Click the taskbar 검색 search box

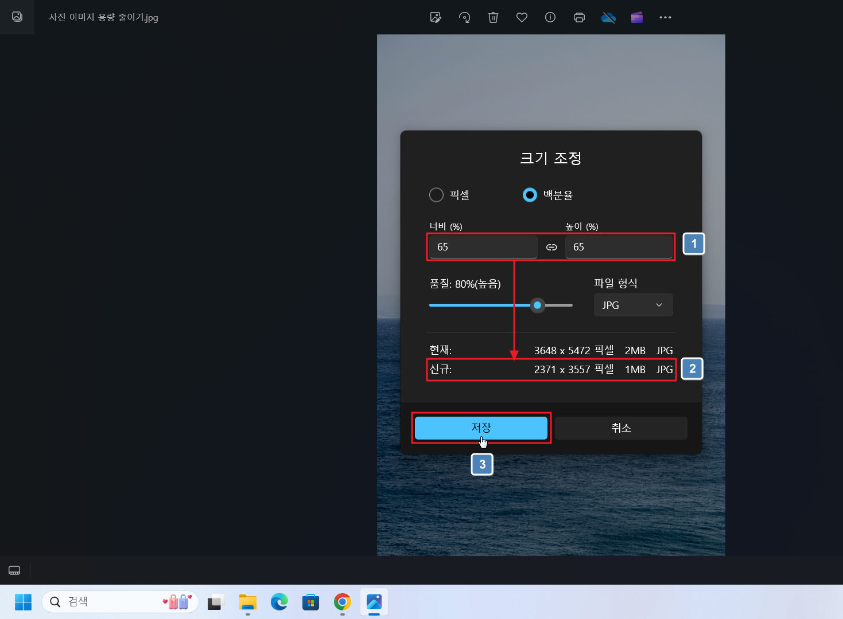[120, 602]
